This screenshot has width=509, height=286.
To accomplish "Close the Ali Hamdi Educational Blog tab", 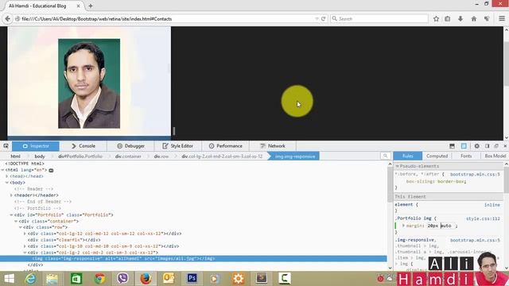I will tap(78, 6).
